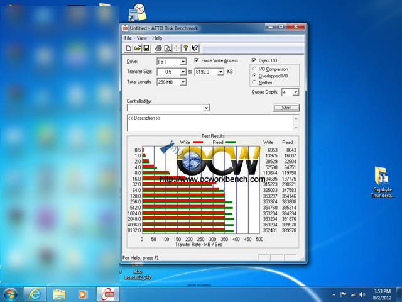
Task: Click the About question-mark icon
Action: 186,48
